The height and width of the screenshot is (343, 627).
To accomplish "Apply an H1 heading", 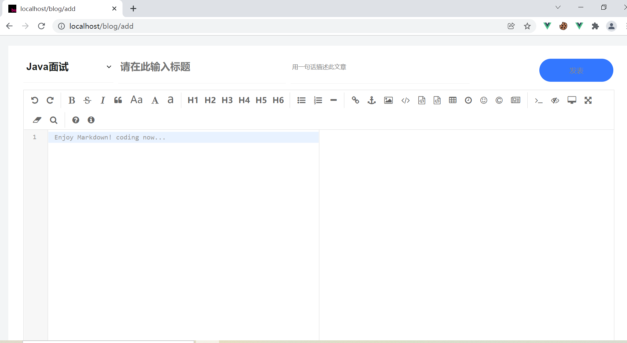I will 193,100.
